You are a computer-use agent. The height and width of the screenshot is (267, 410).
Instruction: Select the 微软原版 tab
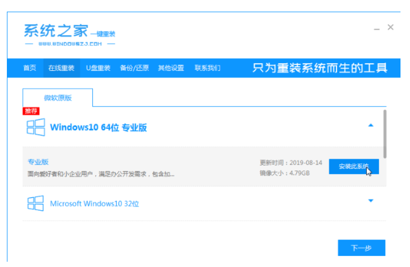(58, 98)
